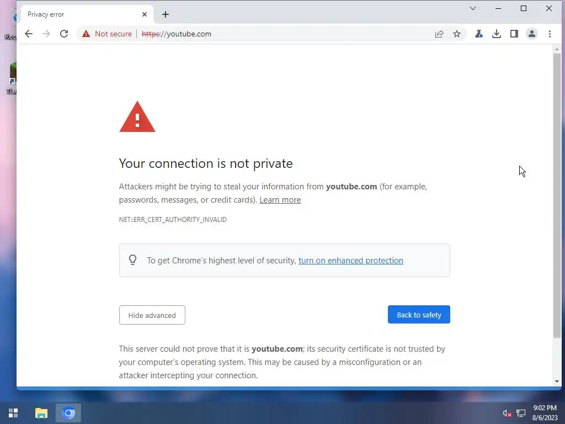
Task: Click the page vertical scrollbar
Action: [557, 193]
